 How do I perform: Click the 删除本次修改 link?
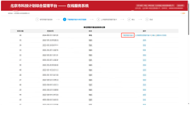[x=162, y=35]
